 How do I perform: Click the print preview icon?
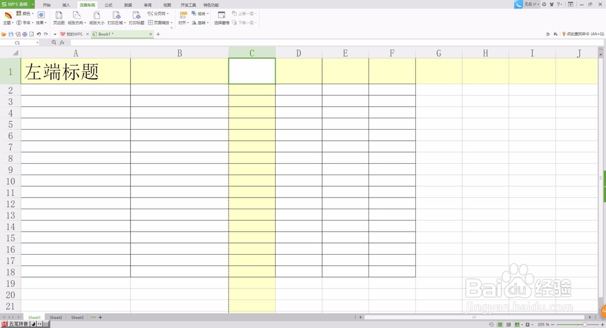click(x=32, y=34)
